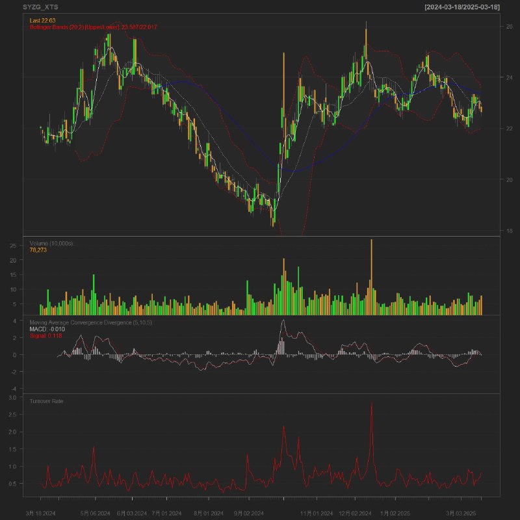Click the 3.0 turnover axis label

(16, 396)
